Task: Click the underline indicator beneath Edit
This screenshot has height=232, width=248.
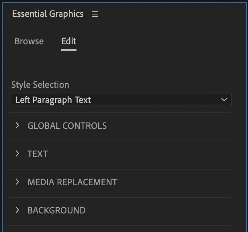Action: 68,50
